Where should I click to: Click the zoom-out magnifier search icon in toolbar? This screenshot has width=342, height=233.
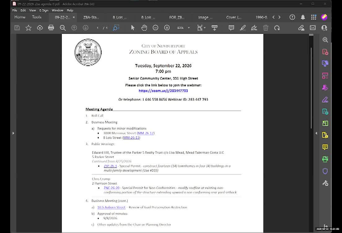coord(63,28)
